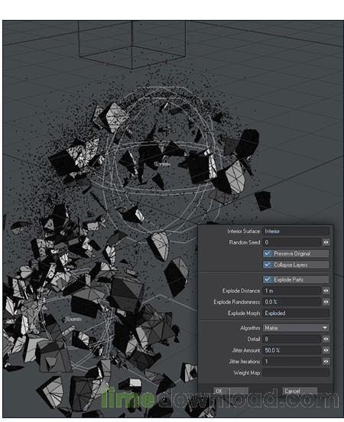344x422 pixels.
Task: Click the Cancel button
Action: (x=300, y=391)
